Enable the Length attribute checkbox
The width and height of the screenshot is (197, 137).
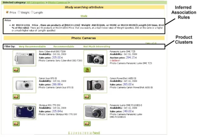point(32,12)
